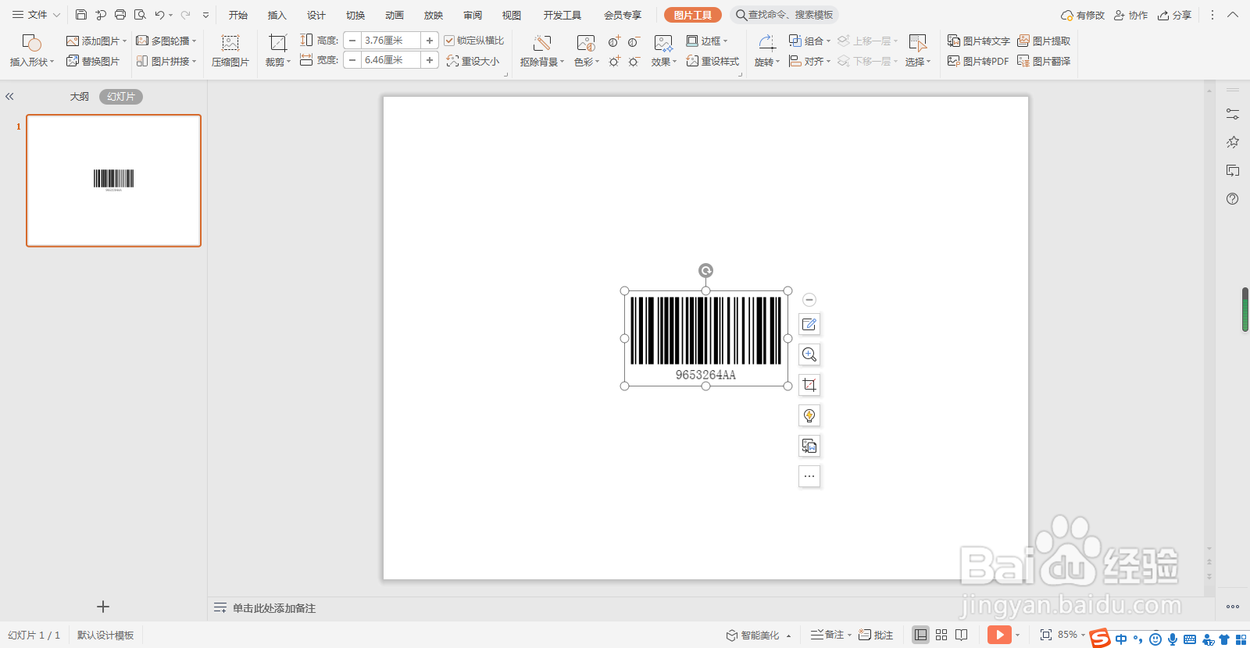Viewport: 1250px width, 648px height.
Task: Click the edit pencil icon beside barcode
Action: tap(809, 324)
